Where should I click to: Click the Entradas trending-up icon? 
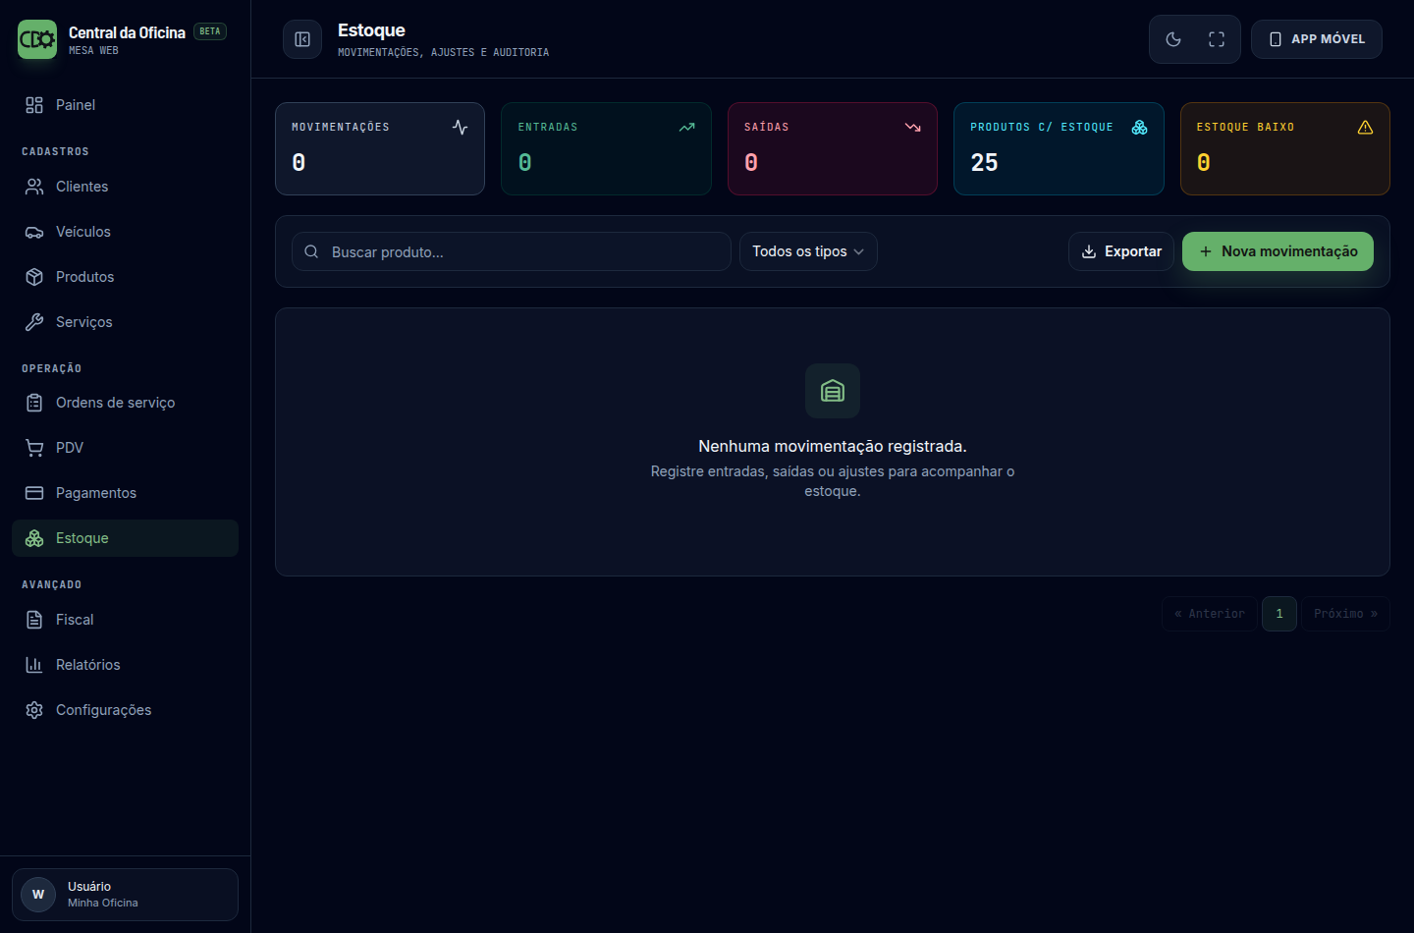686,128
